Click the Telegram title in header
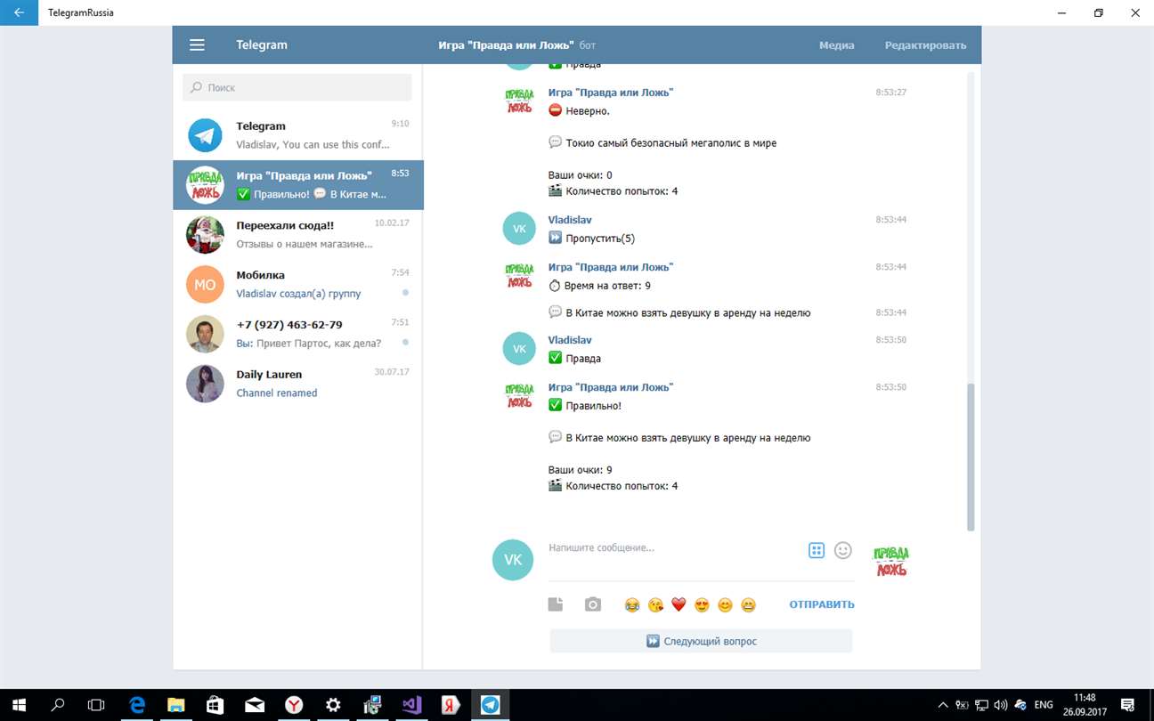 262,45
